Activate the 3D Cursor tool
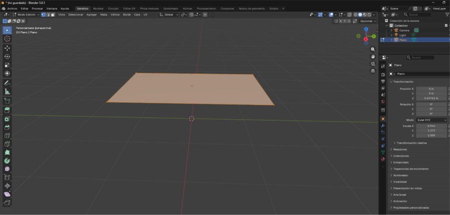 [7, 38]
